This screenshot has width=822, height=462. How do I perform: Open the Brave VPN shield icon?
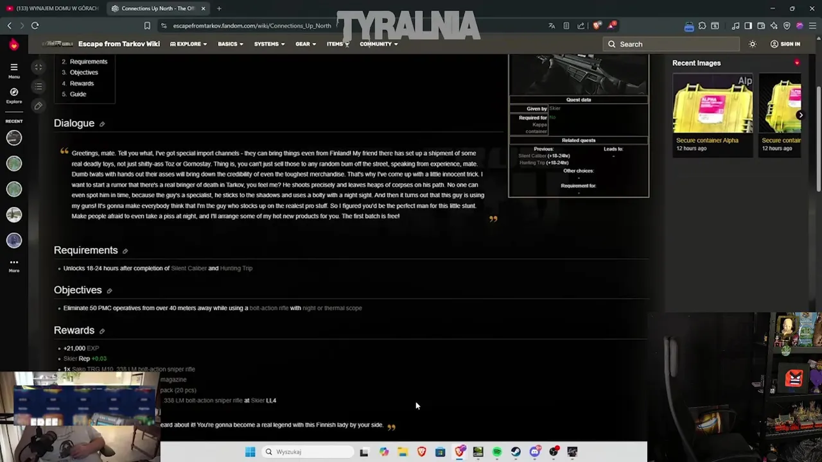tap(787, 26)
